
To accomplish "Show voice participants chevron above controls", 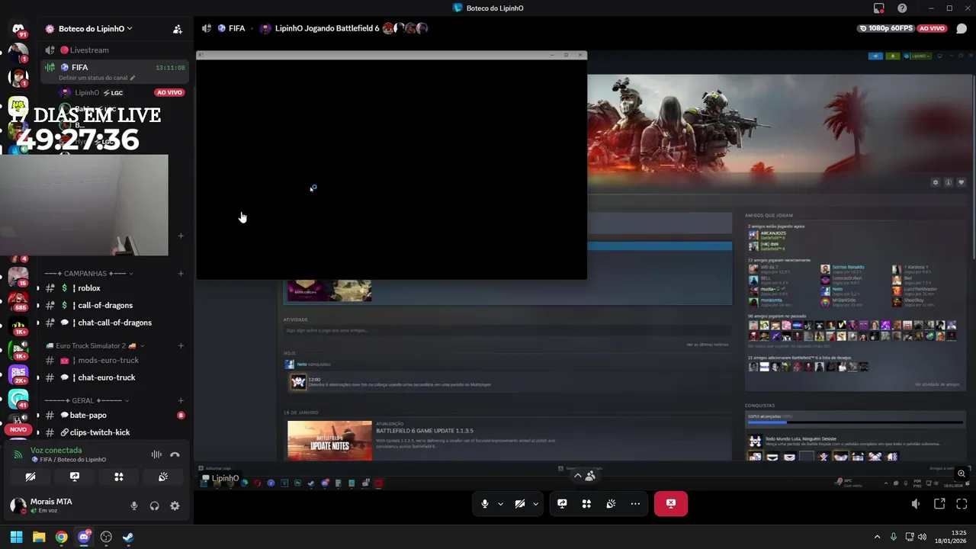I will tap(584, 475).
